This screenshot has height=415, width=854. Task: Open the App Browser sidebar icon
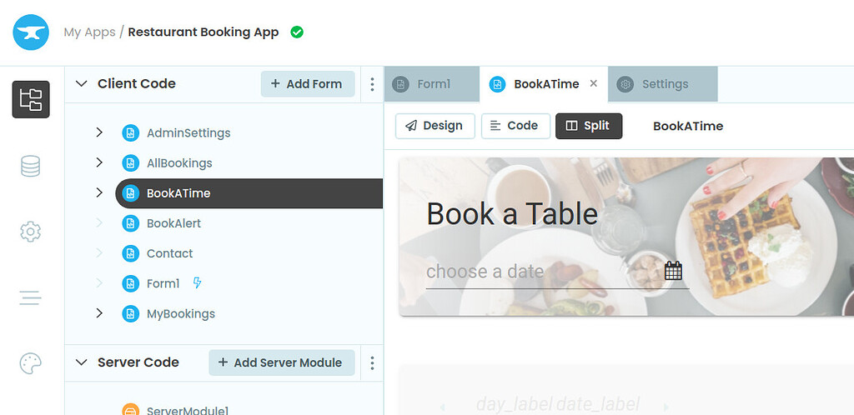pyautogui.click(x=31, y=99)
